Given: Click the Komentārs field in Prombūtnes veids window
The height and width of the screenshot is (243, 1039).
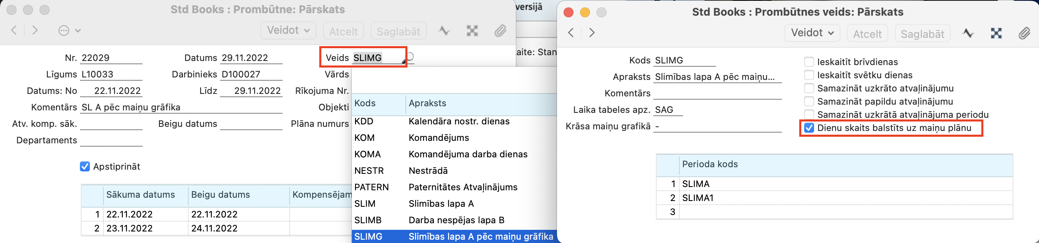Looking at the screenshot, I should 717,93.
